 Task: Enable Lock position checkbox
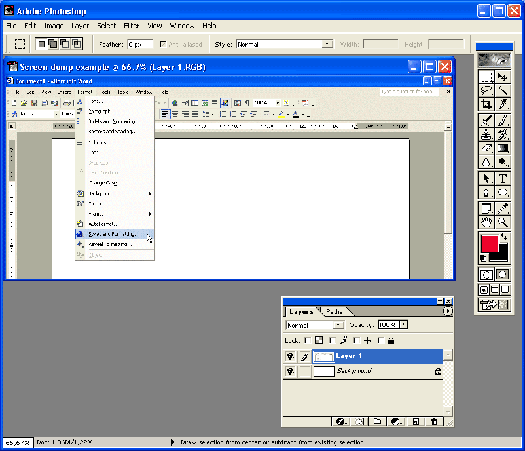[x=357, y=341]
